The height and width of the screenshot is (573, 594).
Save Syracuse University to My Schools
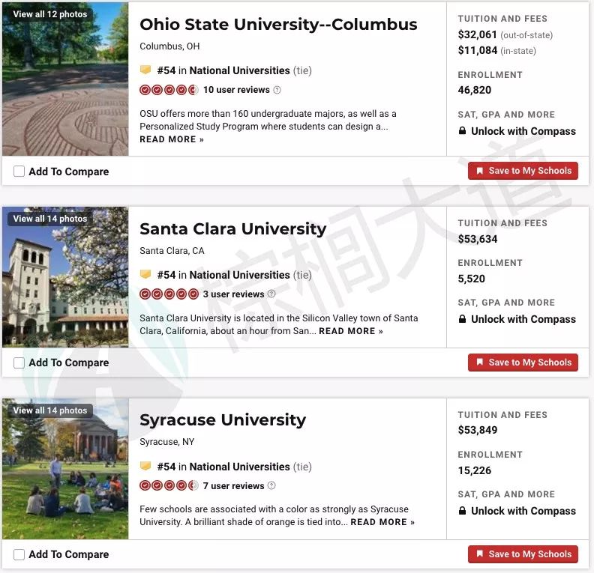[523, 554]
